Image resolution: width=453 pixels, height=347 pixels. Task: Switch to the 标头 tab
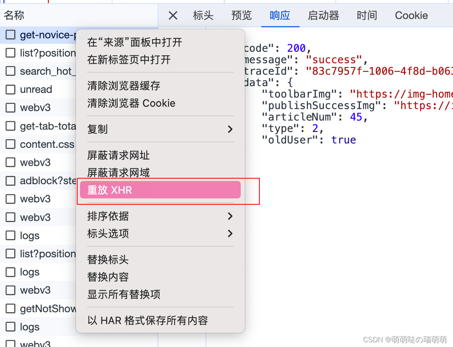(x=203, y=16)
